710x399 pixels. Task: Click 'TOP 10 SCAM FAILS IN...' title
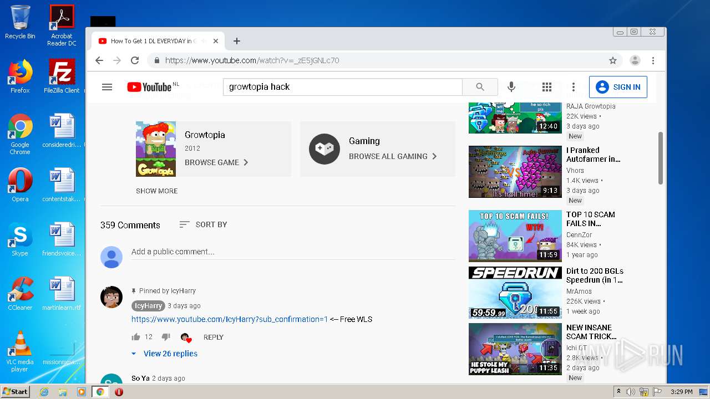click(x=590, y=219)
